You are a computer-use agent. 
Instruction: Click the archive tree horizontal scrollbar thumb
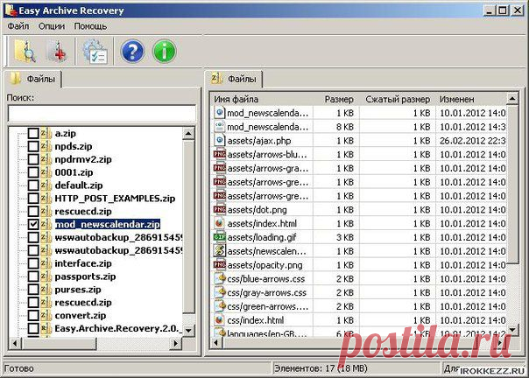coord(59,343)
